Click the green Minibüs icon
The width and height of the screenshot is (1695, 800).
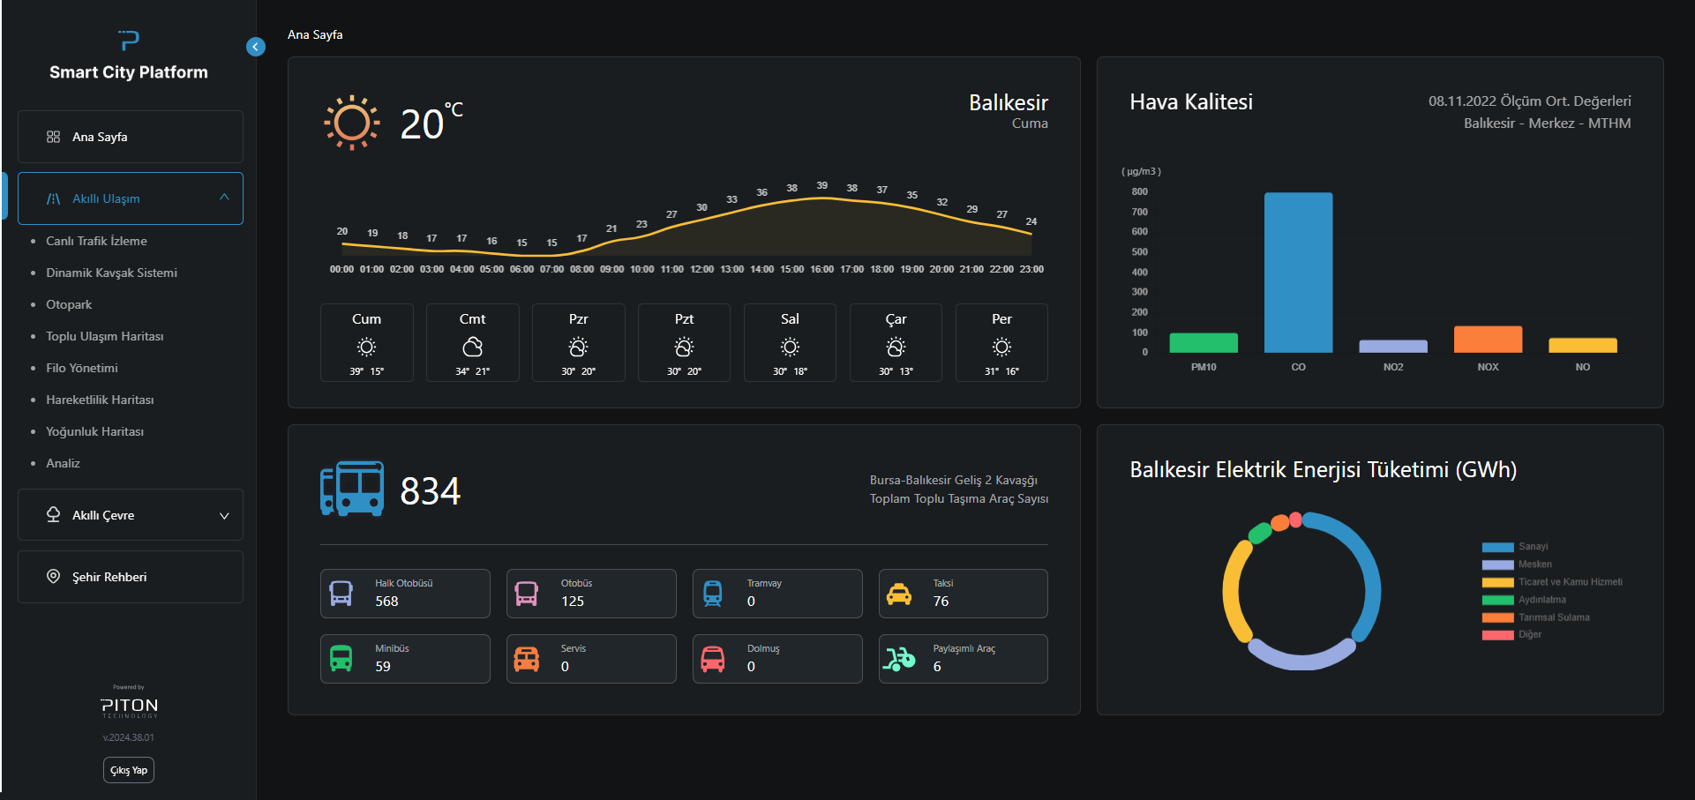click(x=341, y=659)
